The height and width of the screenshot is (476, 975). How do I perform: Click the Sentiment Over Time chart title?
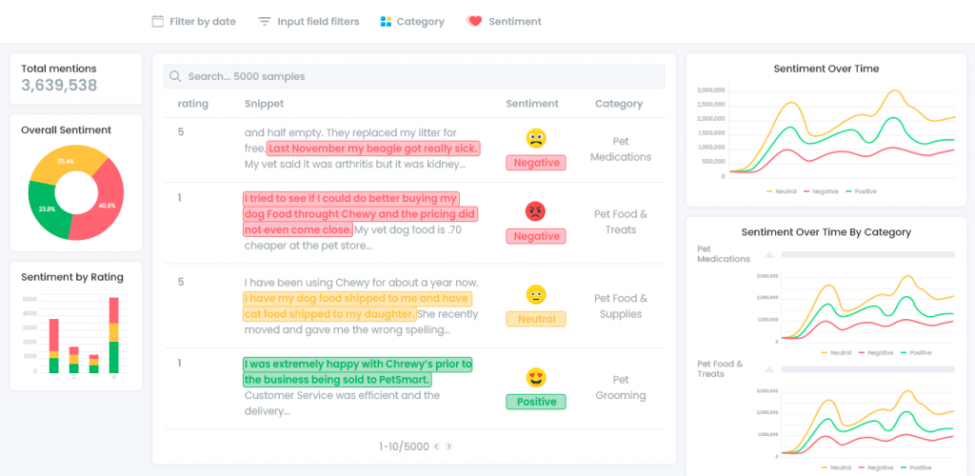pos(826,69)
